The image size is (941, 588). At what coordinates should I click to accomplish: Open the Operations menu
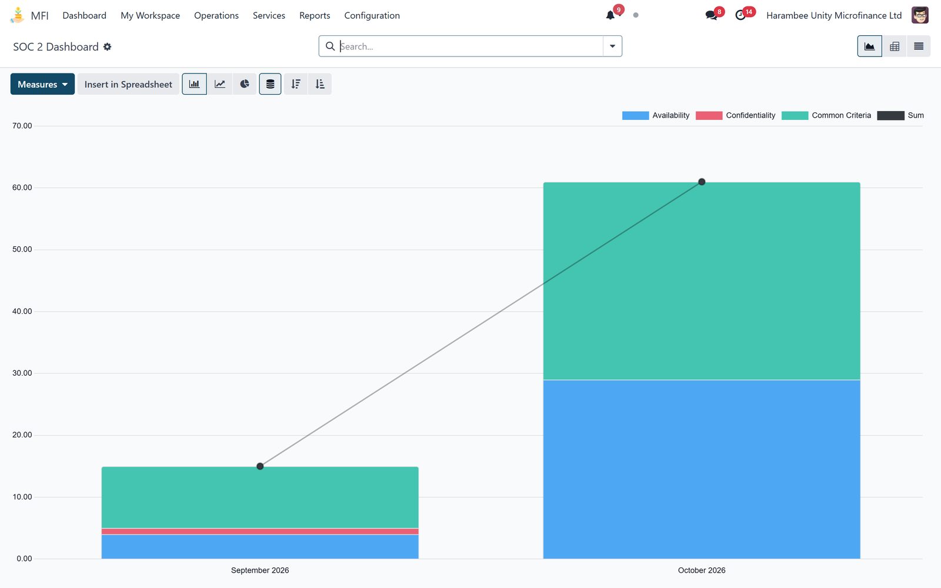pos(216,15)
